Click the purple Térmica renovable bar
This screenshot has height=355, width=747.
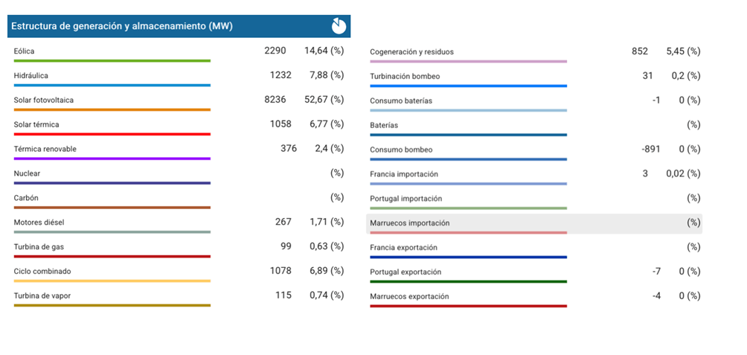(x=112, y=159)
